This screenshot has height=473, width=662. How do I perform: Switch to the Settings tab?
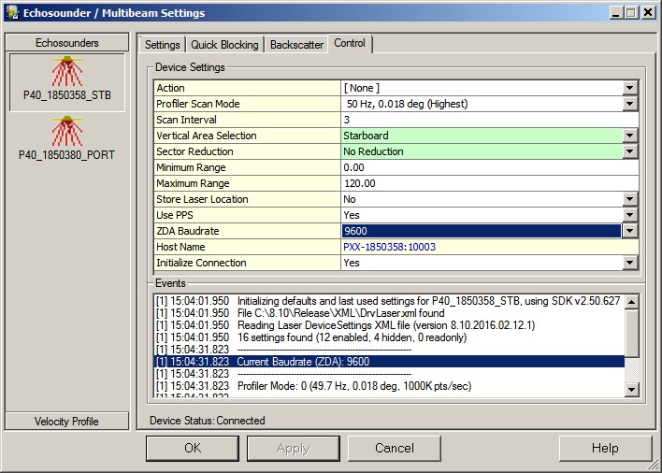click(163, 45)
